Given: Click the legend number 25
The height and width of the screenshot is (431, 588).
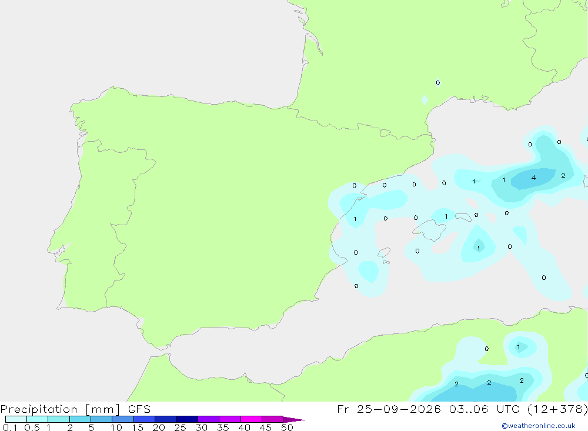Looking at the screenshot, I should point(180,427).
